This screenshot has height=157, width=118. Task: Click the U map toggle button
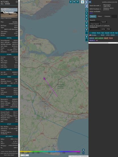(71, 2)
